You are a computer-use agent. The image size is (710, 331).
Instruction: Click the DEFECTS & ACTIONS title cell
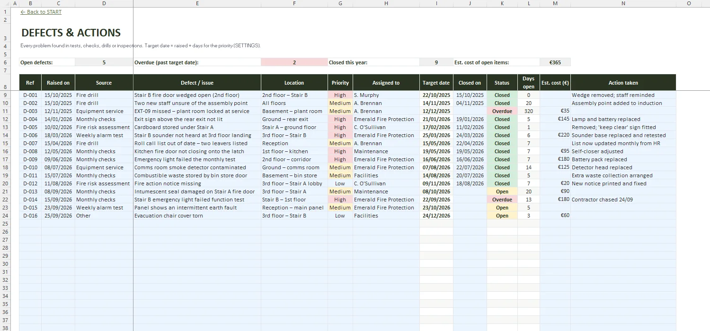pos(71,33)
